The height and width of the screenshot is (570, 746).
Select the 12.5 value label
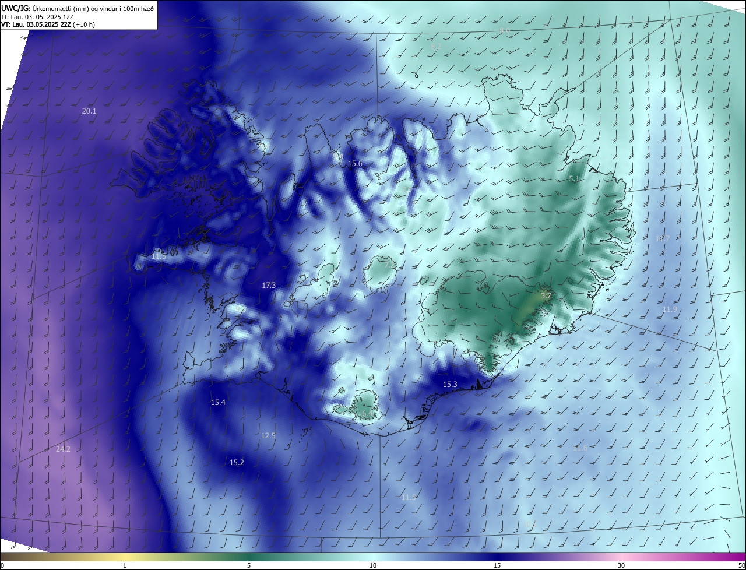coord(268,435)
